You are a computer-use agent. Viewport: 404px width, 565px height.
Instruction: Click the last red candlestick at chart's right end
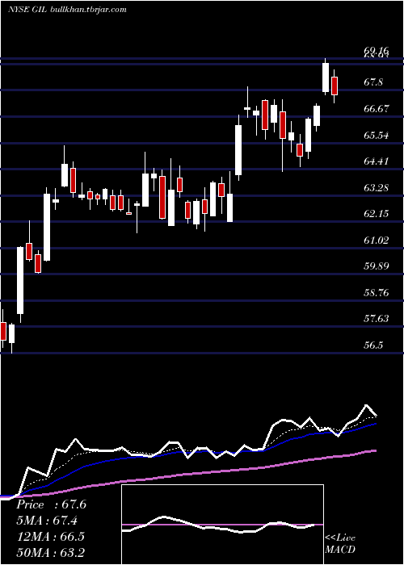coord(335,86)
